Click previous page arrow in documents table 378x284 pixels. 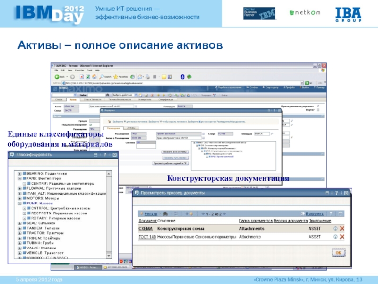[203, 214]
